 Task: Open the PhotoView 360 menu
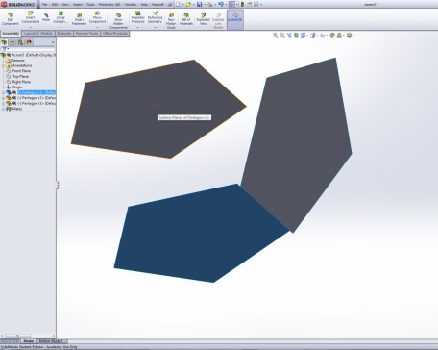click(109, 5)
